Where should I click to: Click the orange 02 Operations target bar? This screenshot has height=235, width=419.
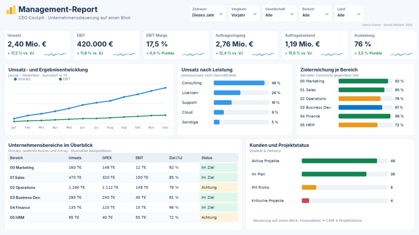tap(359, 99)
